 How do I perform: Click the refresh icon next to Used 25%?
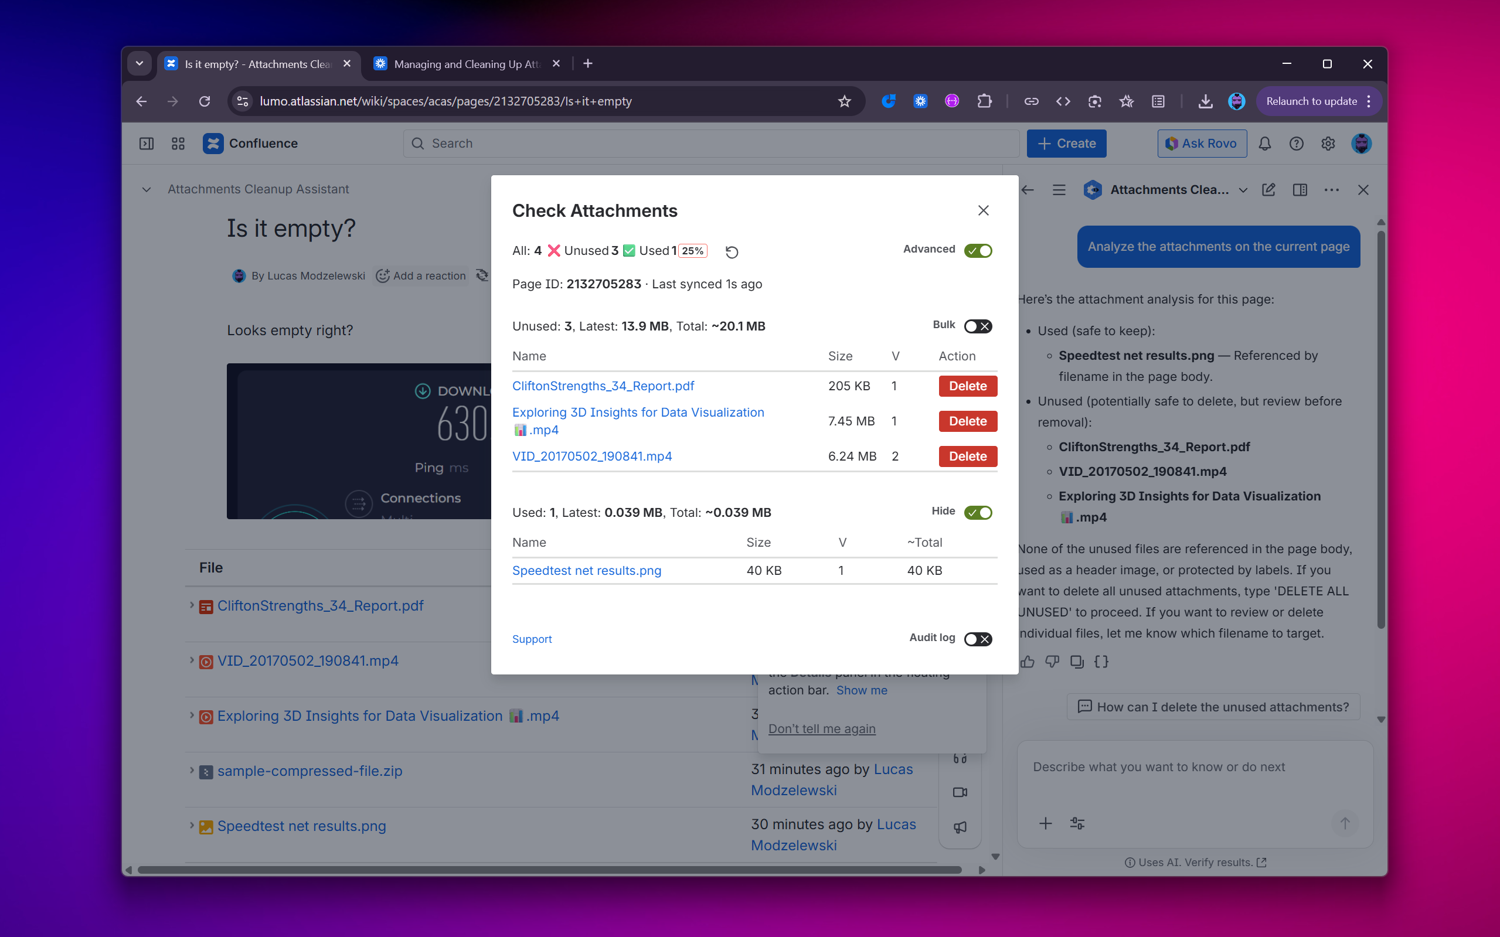732,251
